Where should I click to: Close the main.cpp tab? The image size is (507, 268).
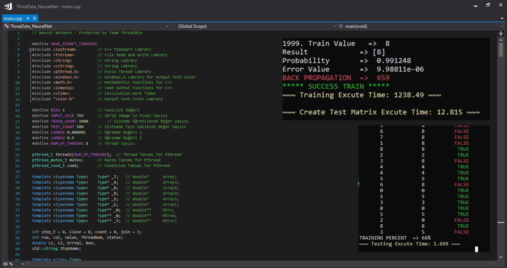coord(35,19)
